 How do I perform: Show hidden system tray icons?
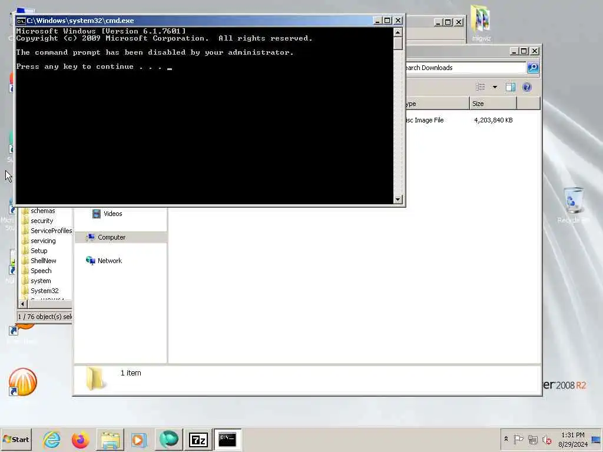(506, 439)
